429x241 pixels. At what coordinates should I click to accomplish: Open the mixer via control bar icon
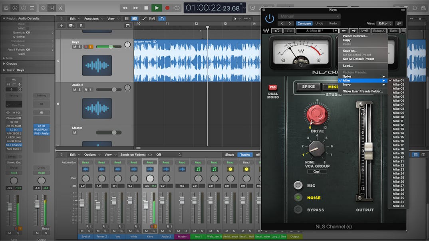click(x=52, y=8)
